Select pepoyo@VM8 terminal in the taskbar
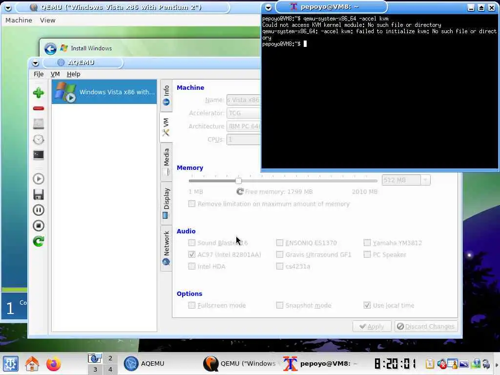This screenshot has width=500, height=375. 320,364
